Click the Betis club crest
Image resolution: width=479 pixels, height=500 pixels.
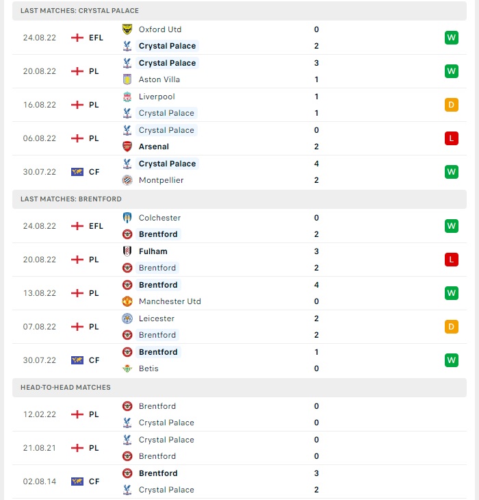127,368
